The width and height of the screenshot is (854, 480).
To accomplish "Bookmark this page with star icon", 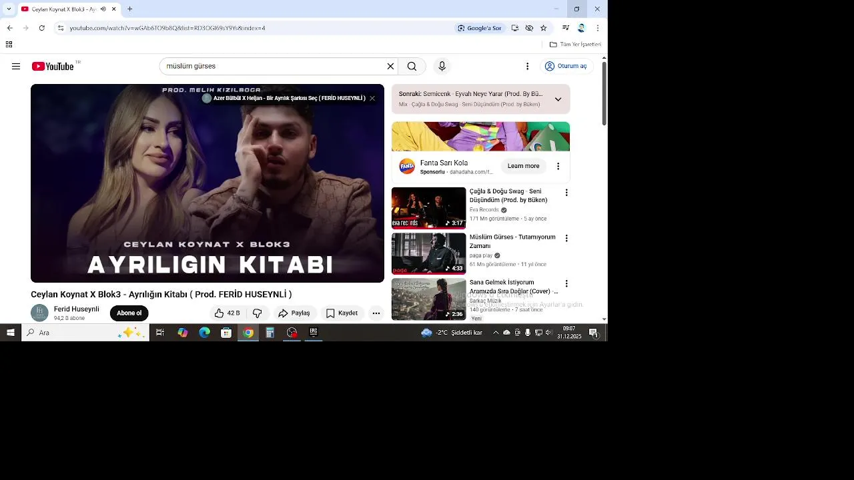I will point(543,28).
